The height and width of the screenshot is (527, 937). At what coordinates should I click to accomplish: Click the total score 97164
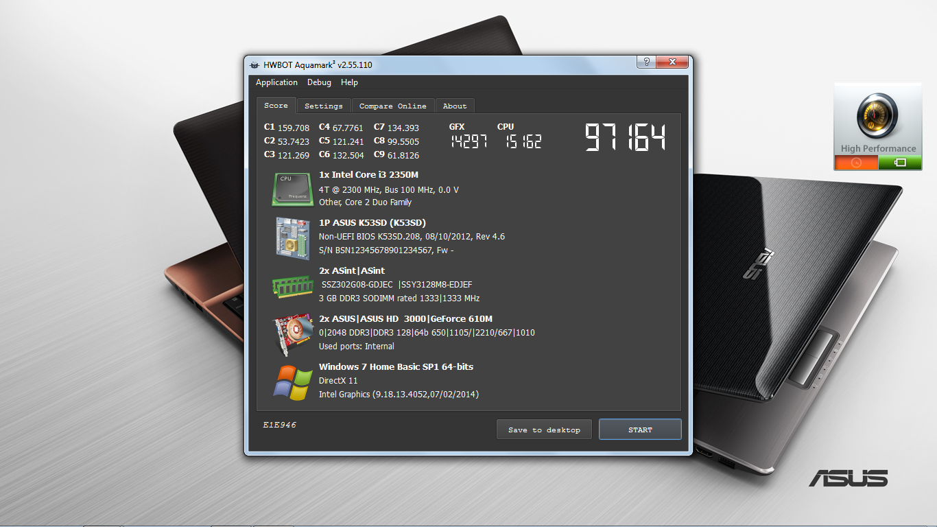625,137
